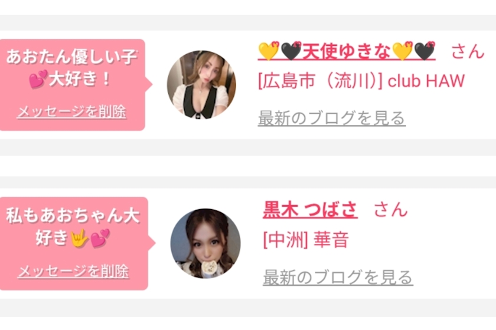Delete the 私もあおちゃん大好き message

click(73, 271)
